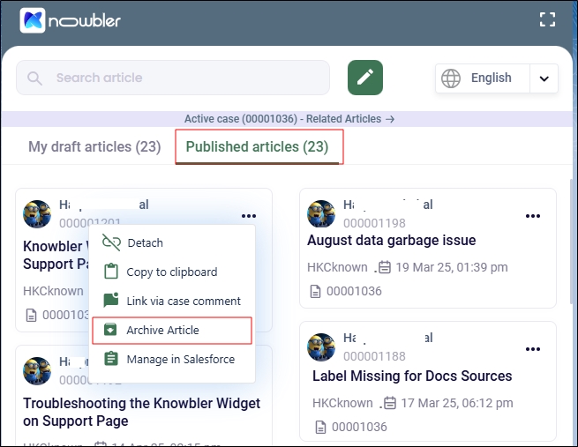Click case number 00001036 on August card
578x447 pixels.
354,291
